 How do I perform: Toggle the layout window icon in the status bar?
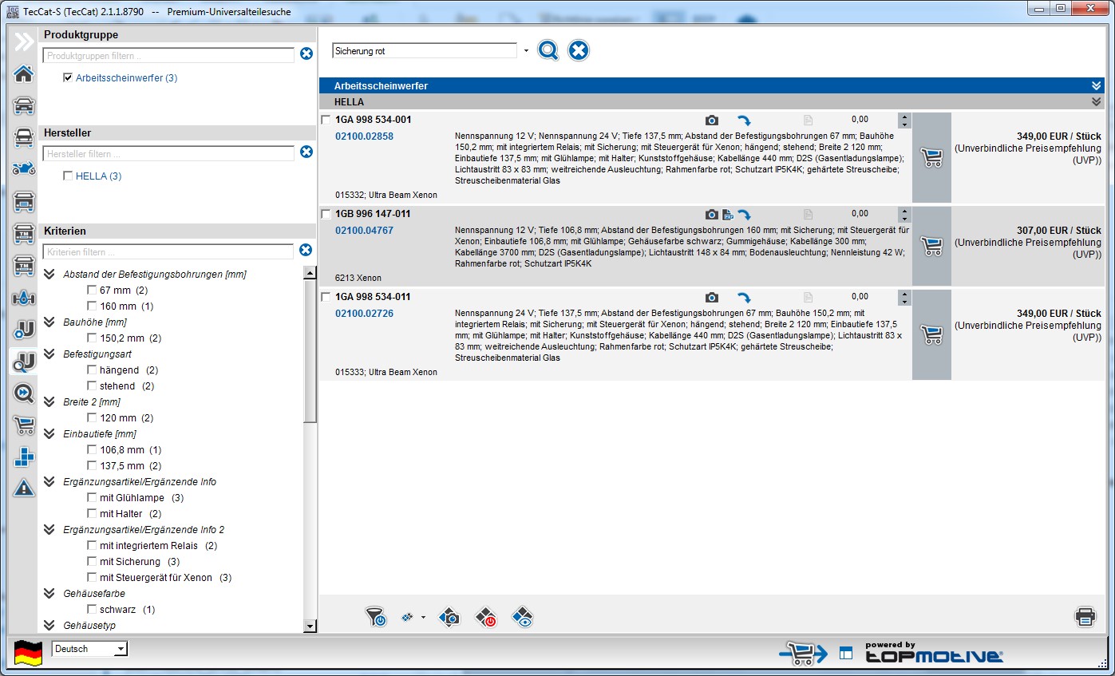(x=846, y=653)
